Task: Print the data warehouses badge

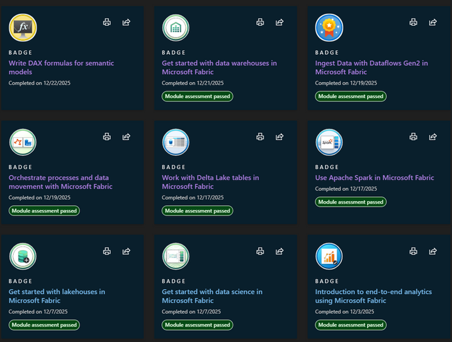Action: pos(260,22)
